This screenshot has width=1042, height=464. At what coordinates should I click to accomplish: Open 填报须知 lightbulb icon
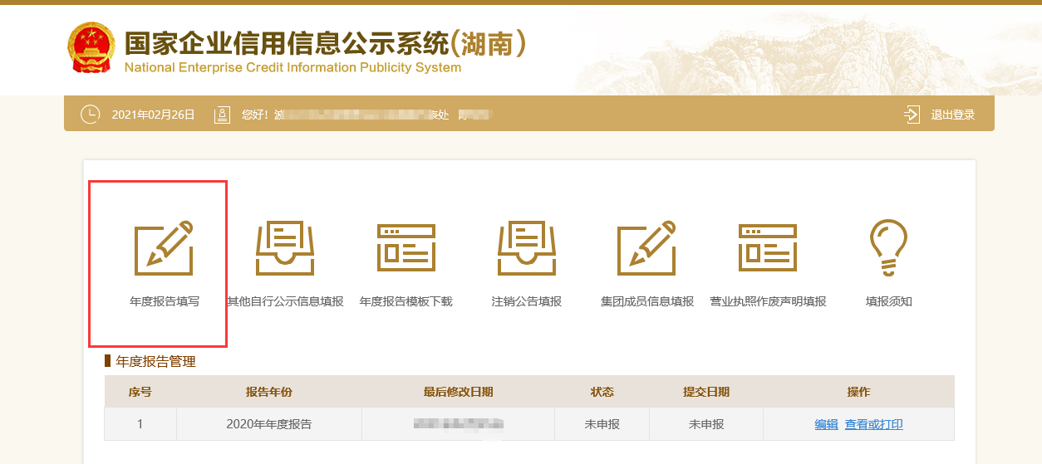pos(888,248)
